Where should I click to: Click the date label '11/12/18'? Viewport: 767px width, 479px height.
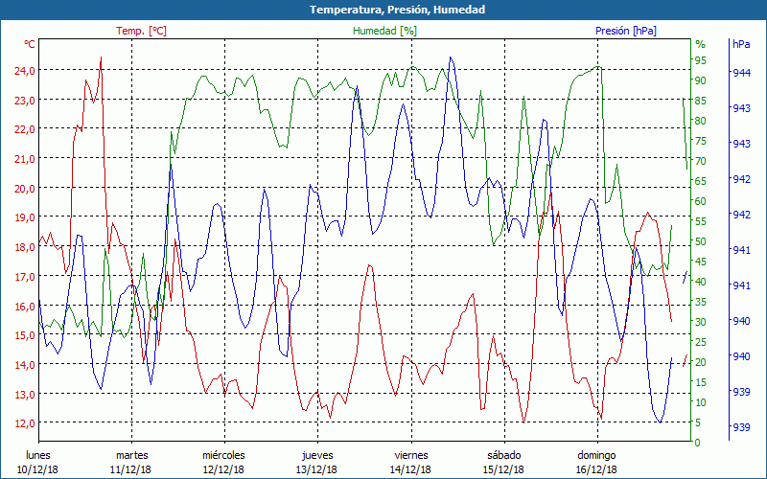point(130,469)
